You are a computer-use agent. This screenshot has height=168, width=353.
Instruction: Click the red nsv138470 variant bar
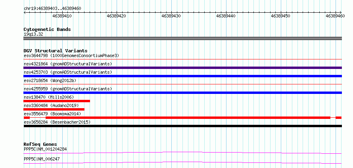57,101
